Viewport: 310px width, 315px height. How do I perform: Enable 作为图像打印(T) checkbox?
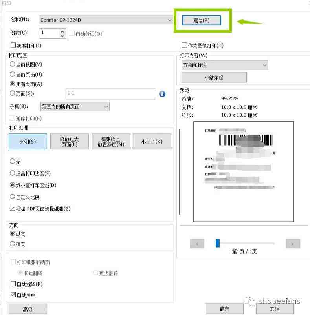tap(184, 45)
